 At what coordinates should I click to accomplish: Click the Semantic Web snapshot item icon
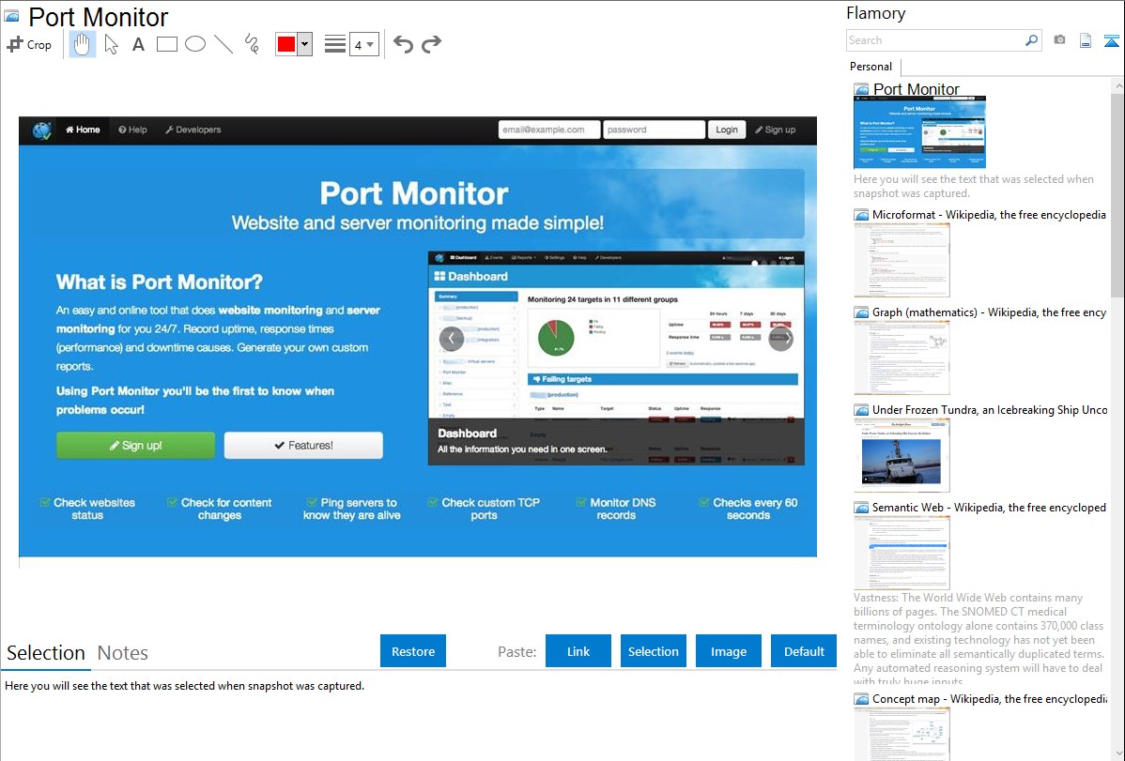point(861,508)
